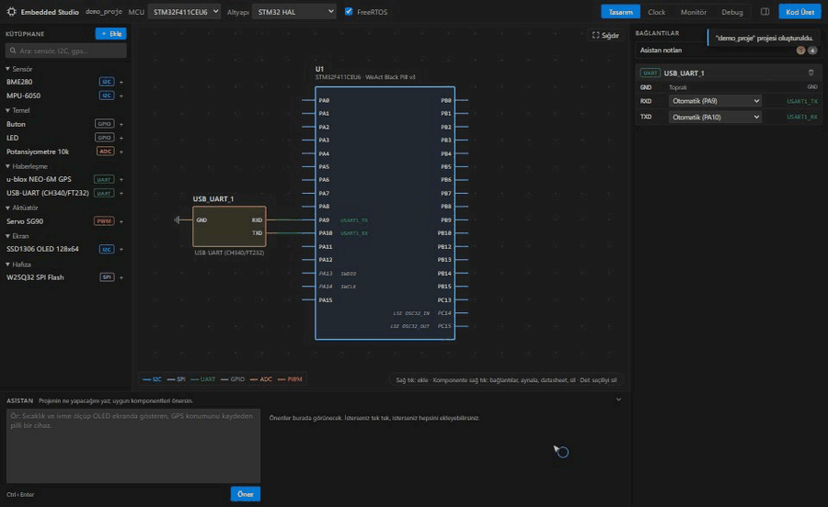Add Potansiyometre 10k via plus icon

121,152
